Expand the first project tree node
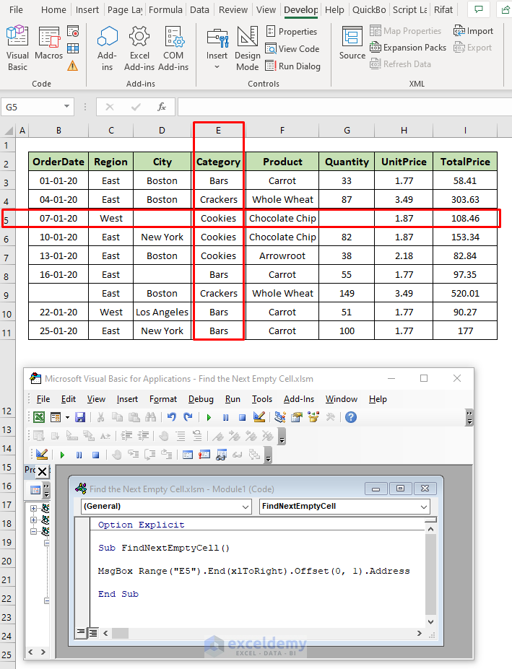The width and height of the screenshot is (512, 669). point(33,507)
